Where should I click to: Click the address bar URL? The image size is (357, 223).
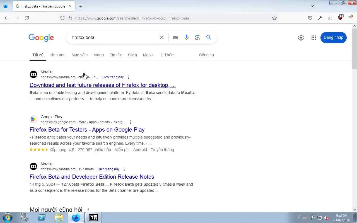pyautogui.click(x=132, y=18)
